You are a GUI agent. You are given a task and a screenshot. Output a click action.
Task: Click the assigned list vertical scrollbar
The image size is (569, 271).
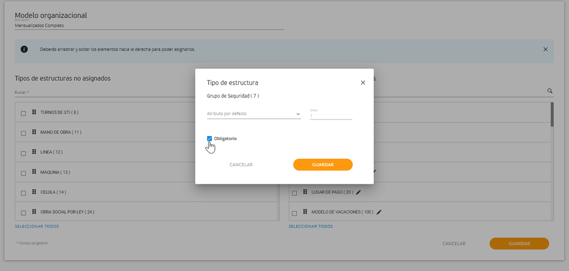(x=552, y=114)
